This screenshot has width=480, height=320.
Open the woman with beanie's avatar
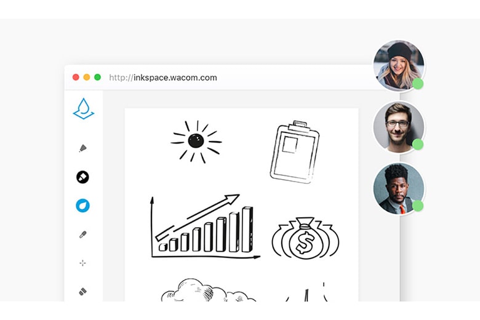[399, 66]
